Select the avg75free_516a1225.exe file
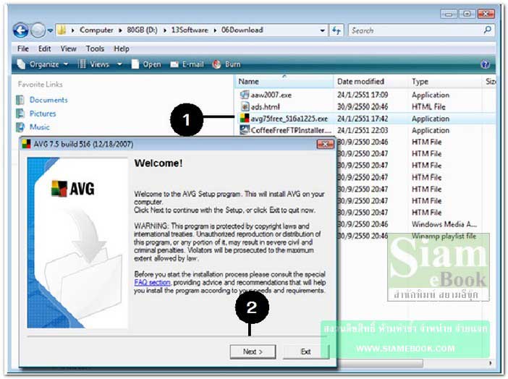Screen dimensions: 508x379 pyautogui.click(x=289, y=119)
